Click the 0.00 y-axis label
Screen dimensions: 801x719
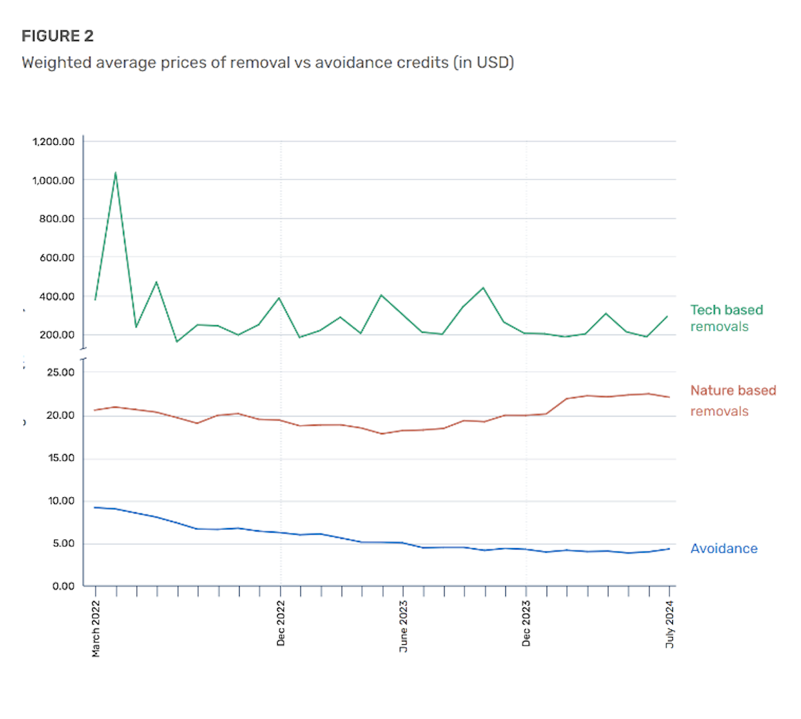[63, 586]
